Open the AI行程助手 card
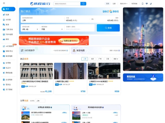 point(44,51)
